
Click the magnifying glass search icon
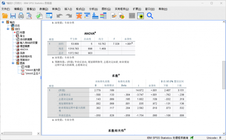tap(150, 16)
